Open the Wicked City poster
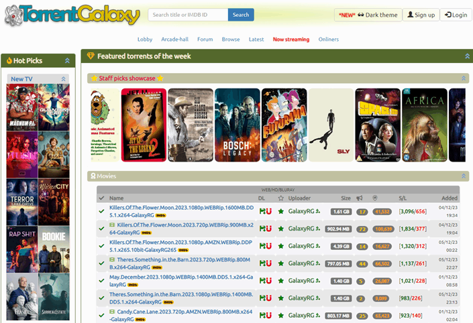Screen dimensions: 473x323 point(54,202)
